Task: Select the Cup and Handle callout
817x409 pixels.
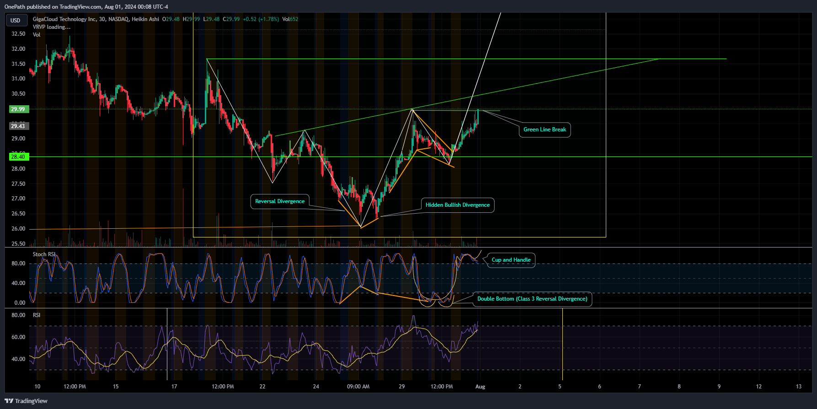Action: (x=511, y=260)
